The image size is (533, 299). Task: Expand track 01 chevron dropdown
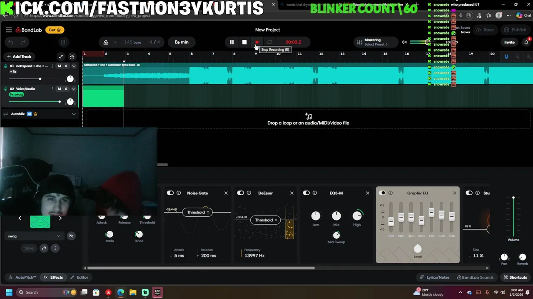[x=74, y=66]
